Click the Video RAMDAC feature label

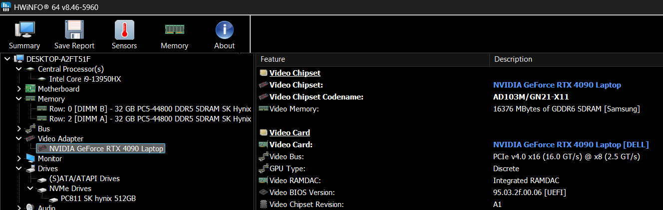[x=295, y=181]
